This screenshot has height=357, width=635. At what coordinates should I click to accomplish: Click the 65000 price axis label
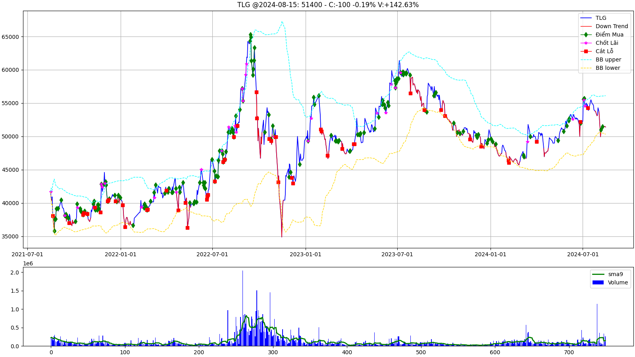tap(10, 37)
